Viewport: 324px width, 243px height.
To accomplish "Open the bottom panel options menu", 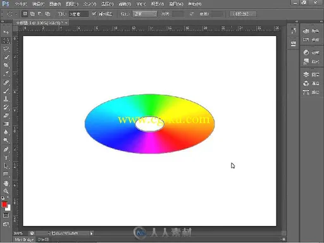I will pyautogui.click(x=283, y=239).
